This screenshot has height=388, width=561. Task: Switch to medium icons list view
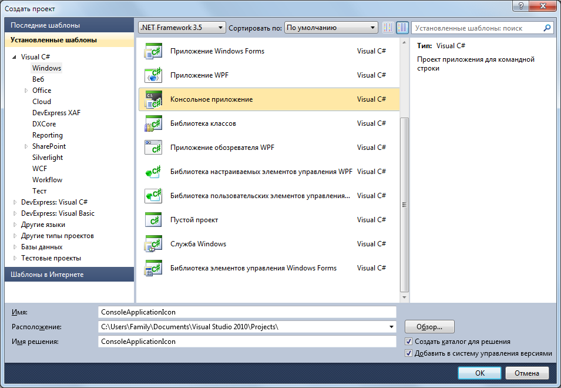(x=402, y=28)
